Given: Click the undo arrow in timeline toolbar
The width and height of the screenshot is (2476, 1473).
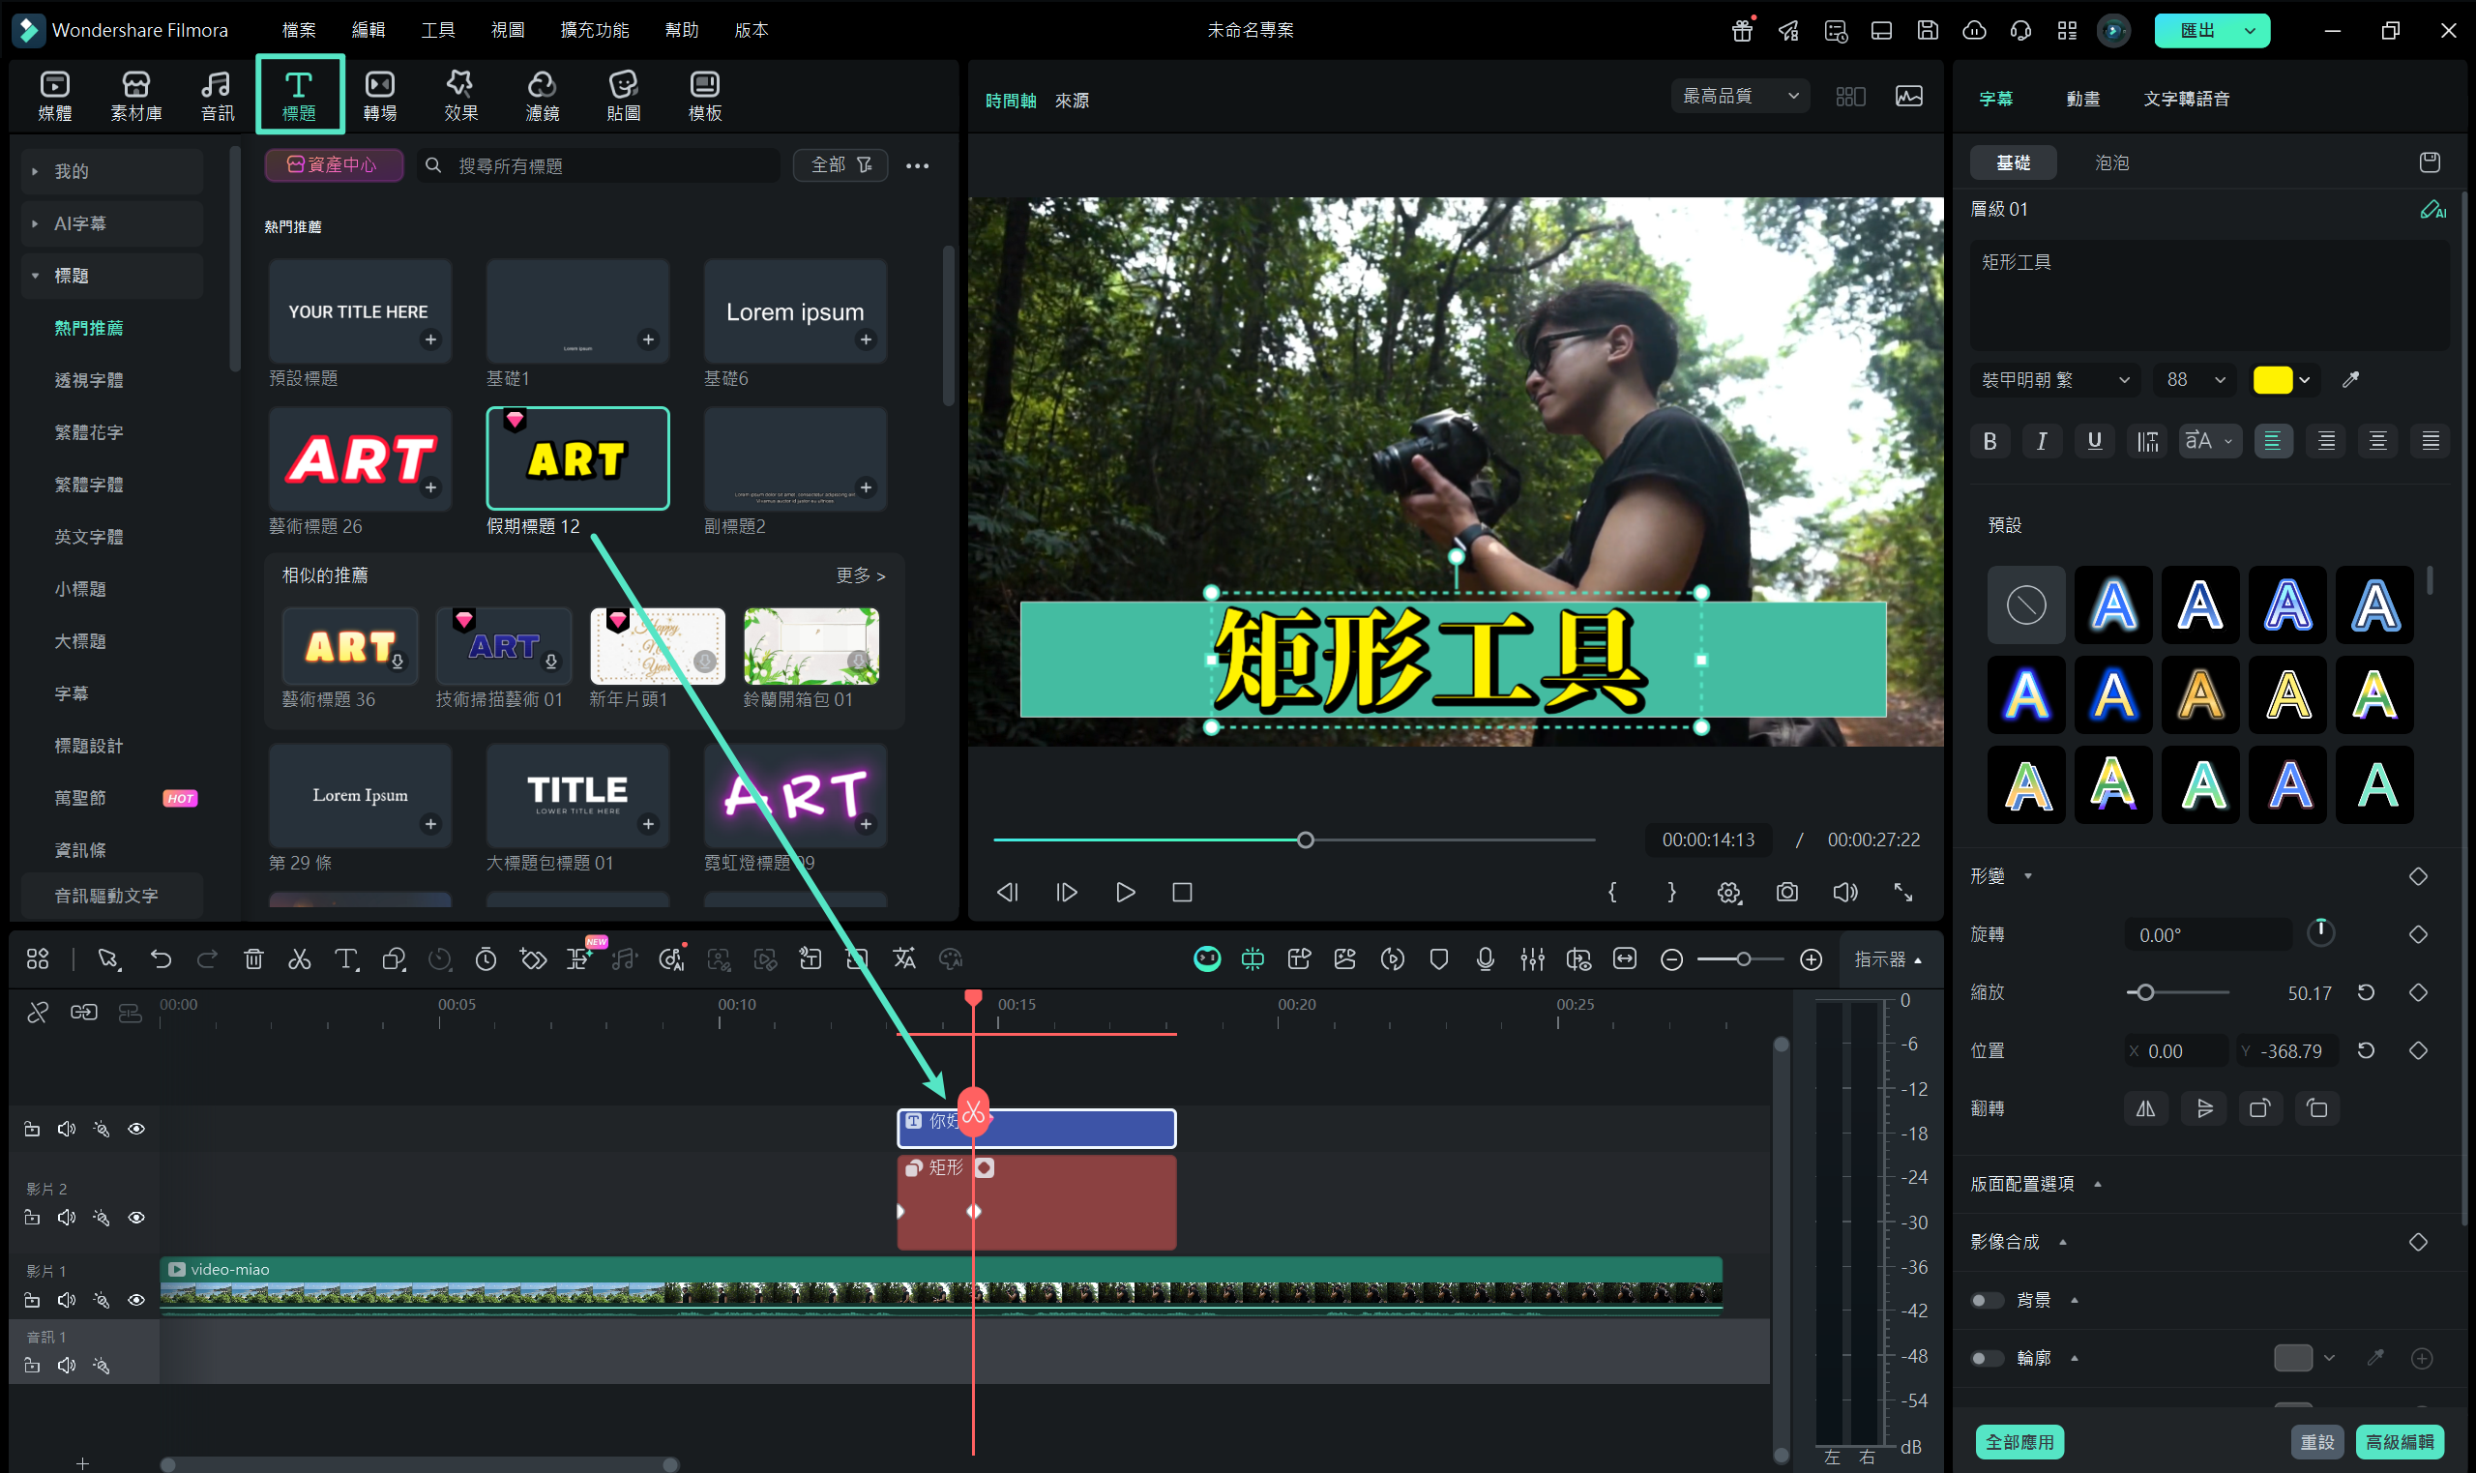Looking at the screenshot, I should point(161,958).
